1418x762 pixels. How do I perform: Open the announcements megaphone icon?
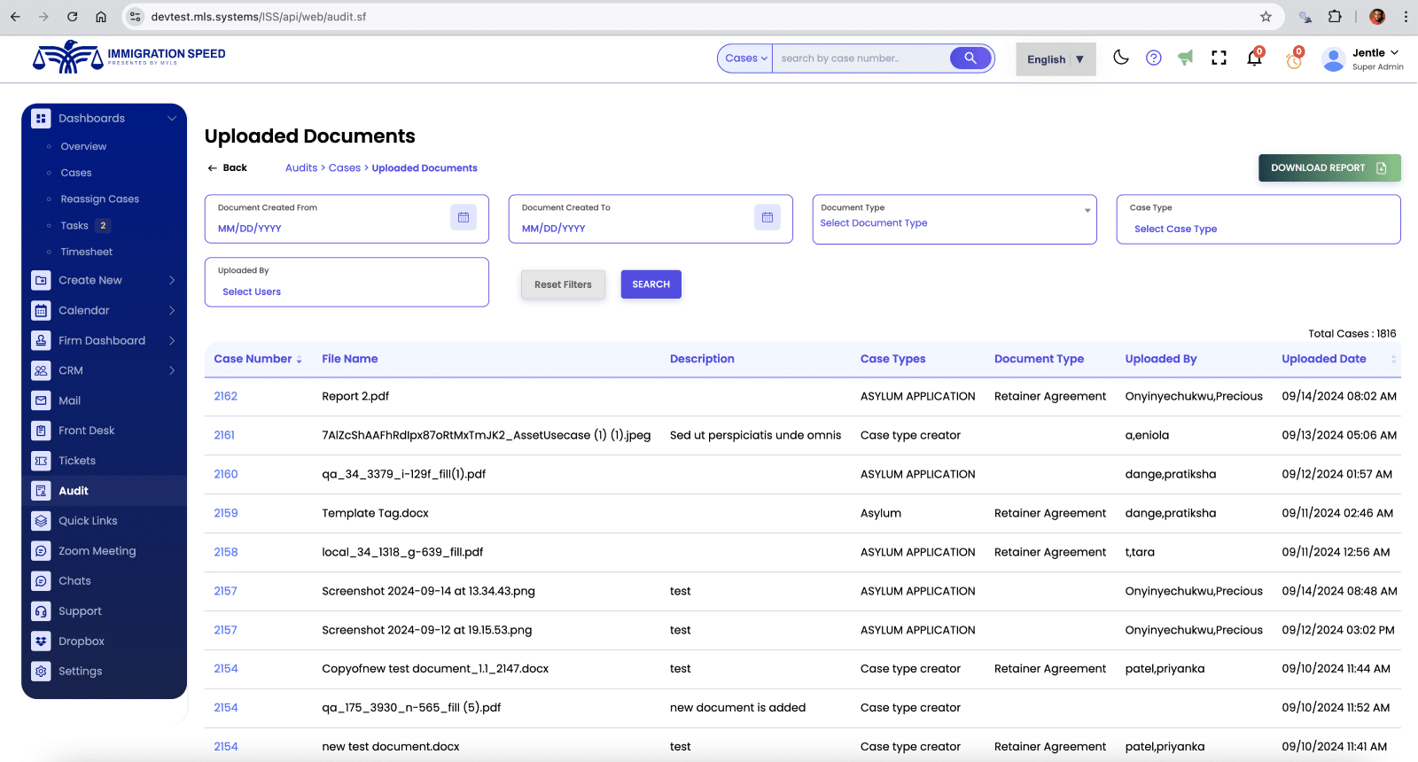1186,58
